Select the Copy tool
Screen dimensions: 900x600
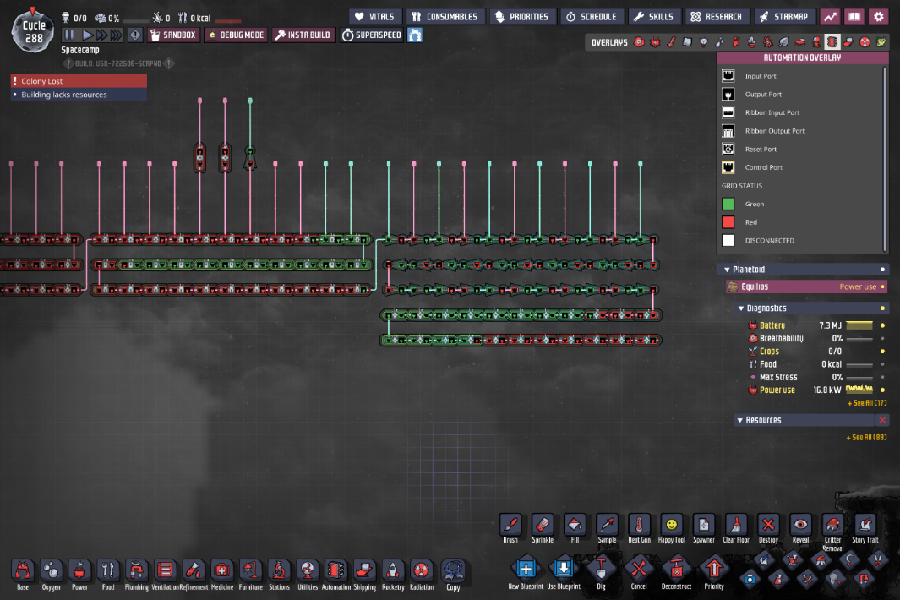coord(454,574)
